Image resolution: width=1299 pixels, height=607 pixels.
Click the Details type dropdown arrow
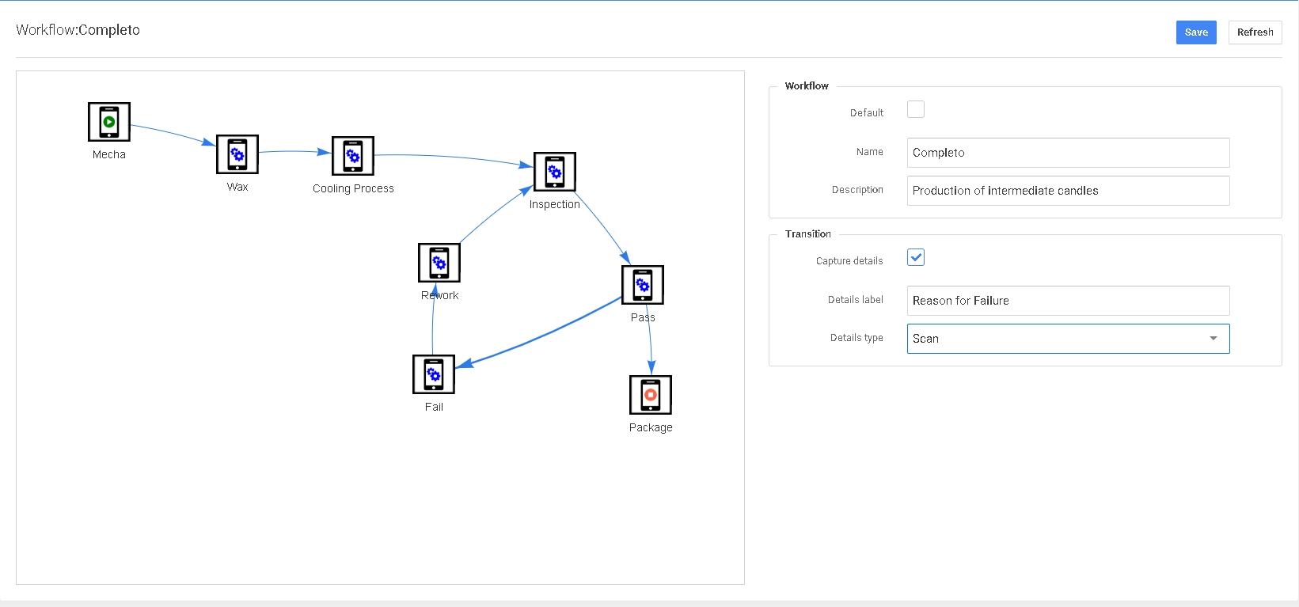(1213, 339)
